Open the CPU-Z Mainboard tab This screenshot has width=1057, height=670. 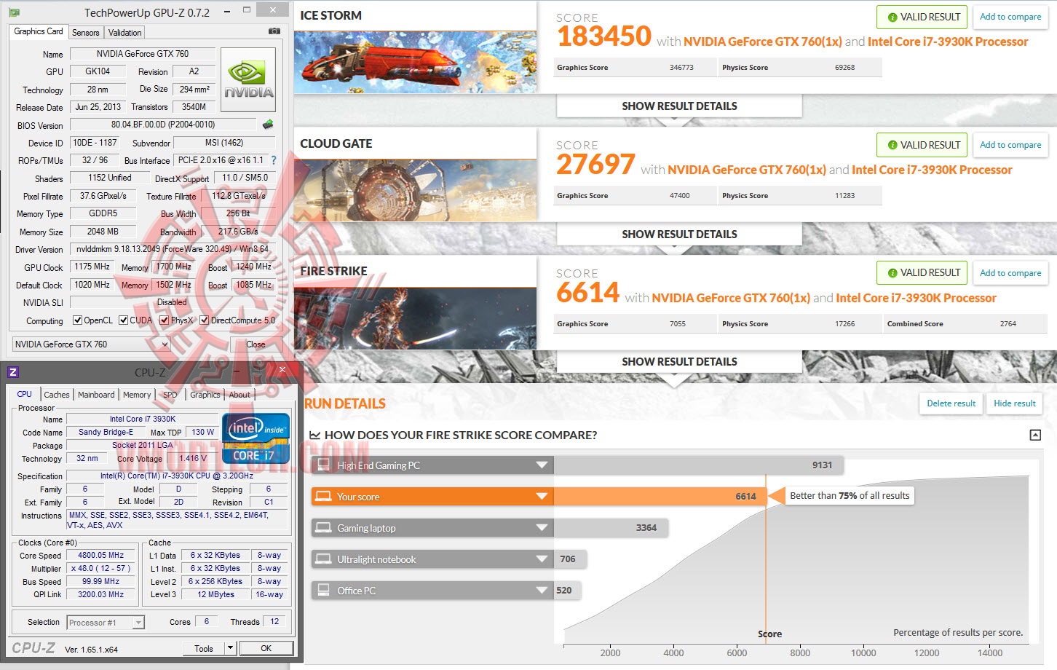pos(96,395)
